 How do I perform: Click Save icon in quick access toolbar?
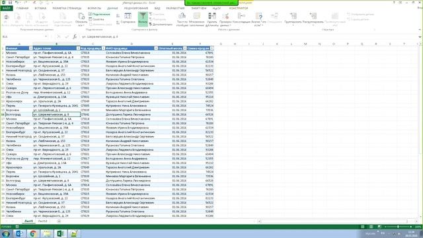coord(10,3)
